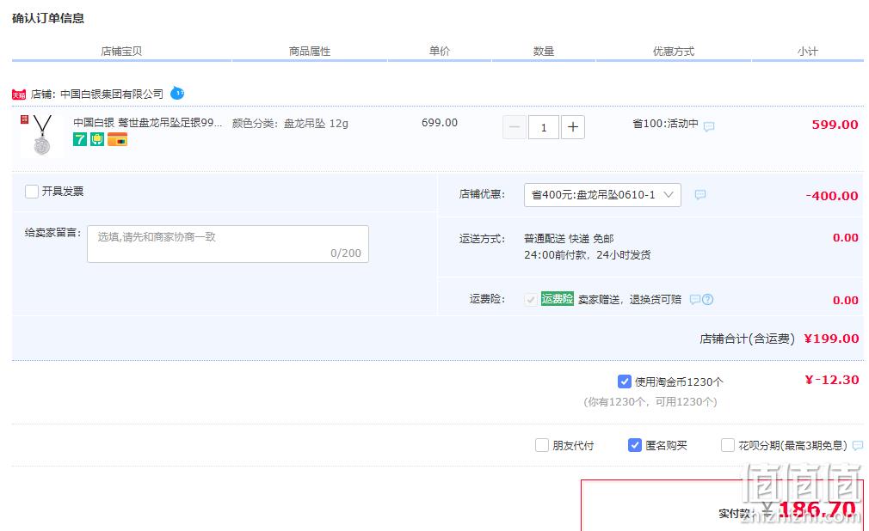Click the subtotal 599.00
This screenshot has width=869, height=531.
tap(835, 125)
